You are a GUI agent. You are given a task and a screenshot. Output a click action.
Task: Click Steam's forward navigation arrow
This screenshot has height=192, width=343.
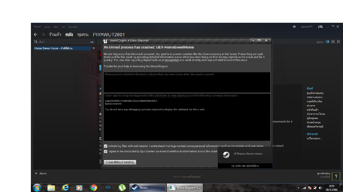point(43,34)
